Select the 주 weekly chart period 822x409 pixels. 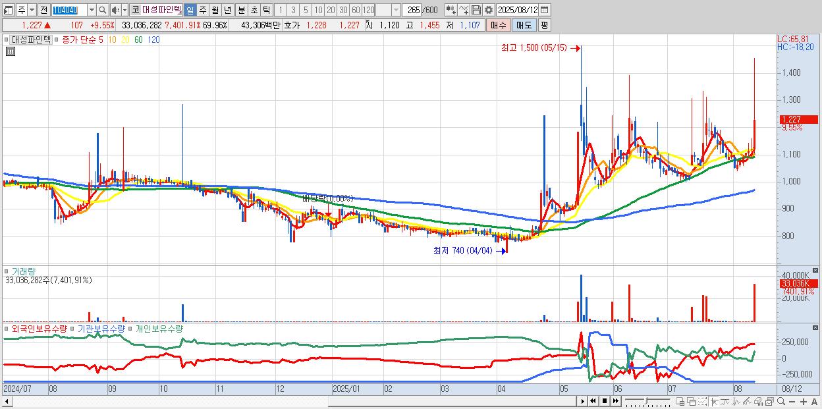click(202, 10)
